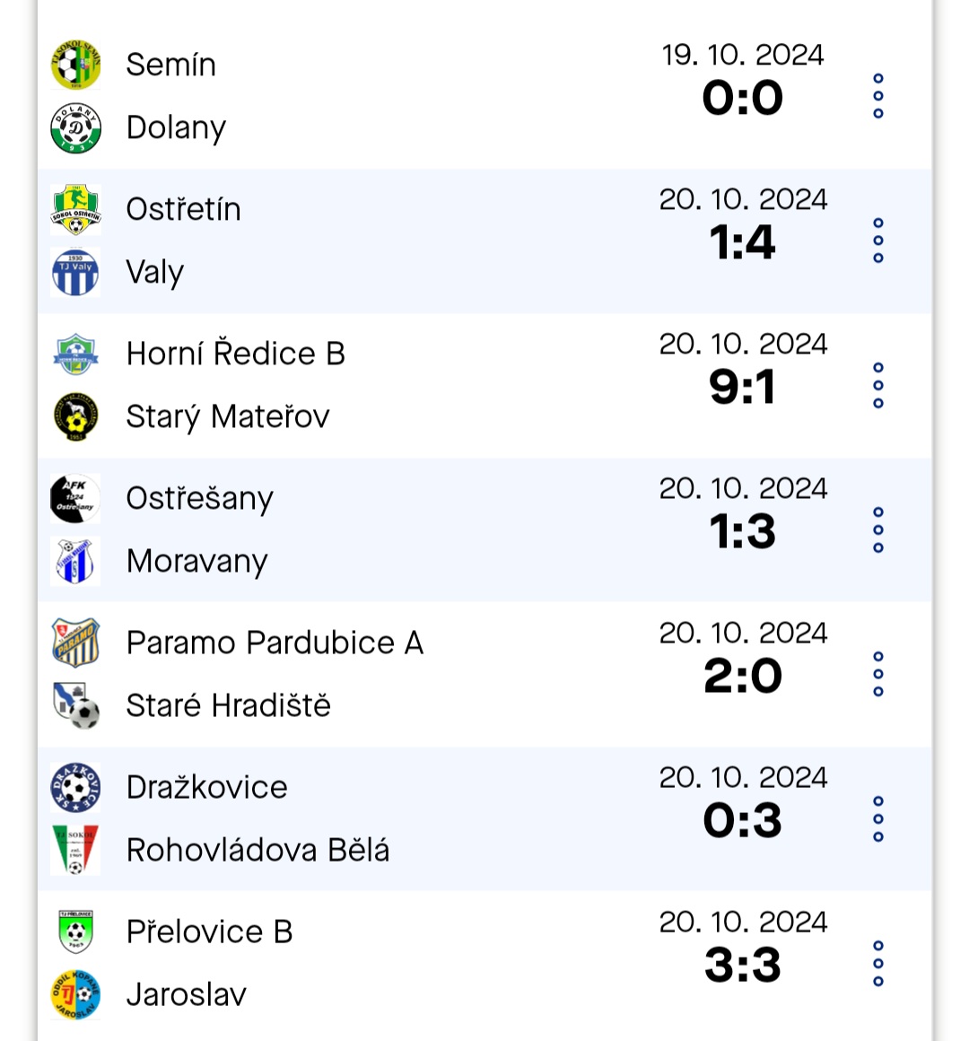Image resolution: width=969 pixels, height=1041 pixels.
Task: Open three-dot menu for Ostřetín–Valy match
Action: click(878, 241)
